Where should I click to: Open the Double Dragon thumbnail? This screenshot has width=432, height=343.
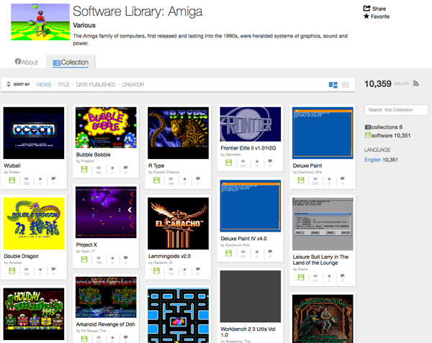[x=34, y=224]
